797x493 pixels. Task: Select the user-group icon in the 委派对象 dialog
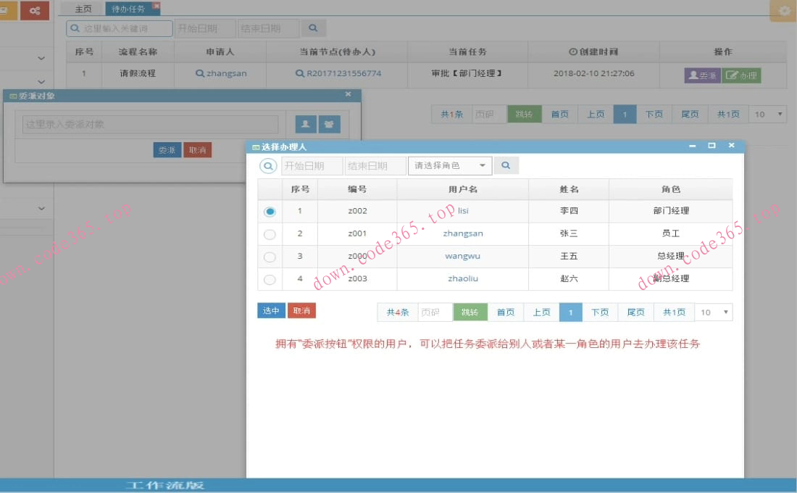pos(330,123)
